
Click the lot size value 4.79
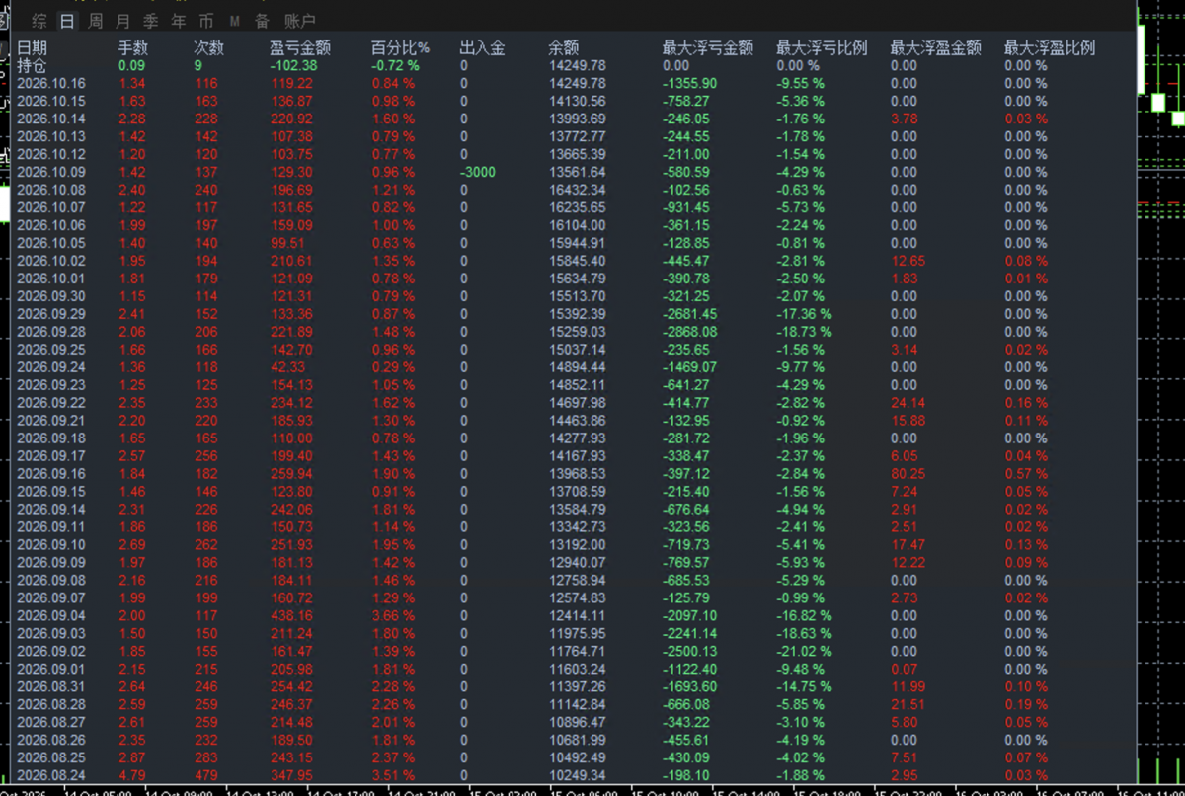pyautogui.click(x=132, y=776)
